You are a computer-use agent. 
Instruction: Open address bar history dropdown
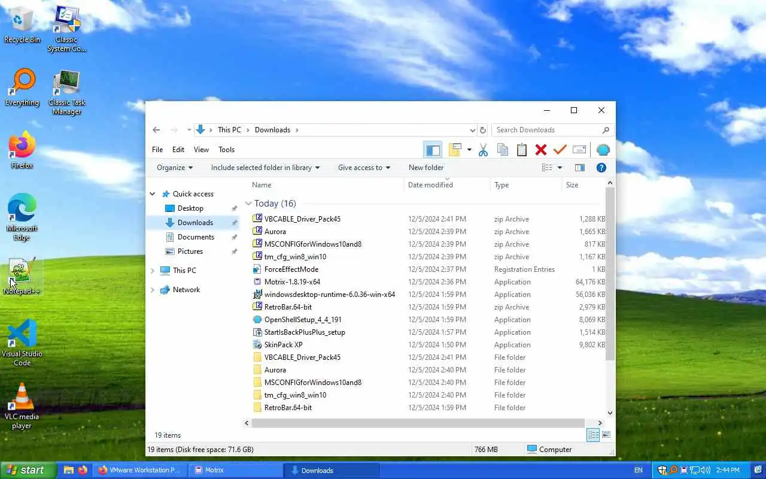pos(473,130)
